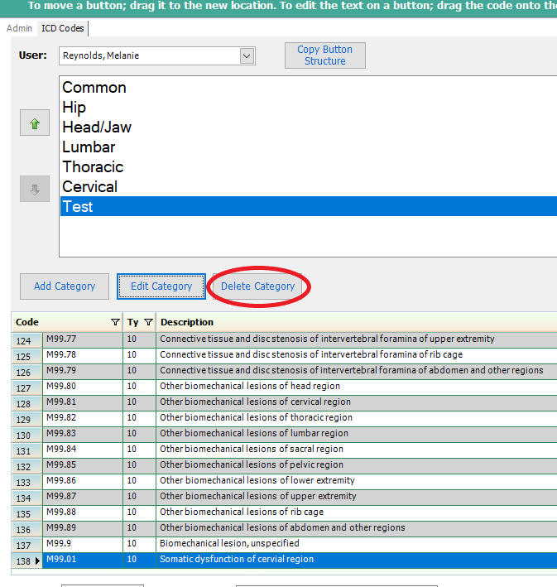Click the gray move-down arrow button
Screen dimensions: 557x587
(x=35, y=189)
